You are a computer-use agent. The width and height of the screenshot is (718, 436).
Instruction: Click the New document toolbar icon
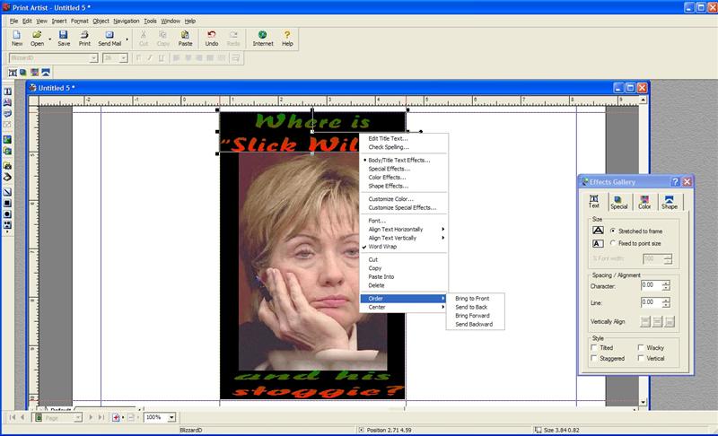(x=17, y=38)
